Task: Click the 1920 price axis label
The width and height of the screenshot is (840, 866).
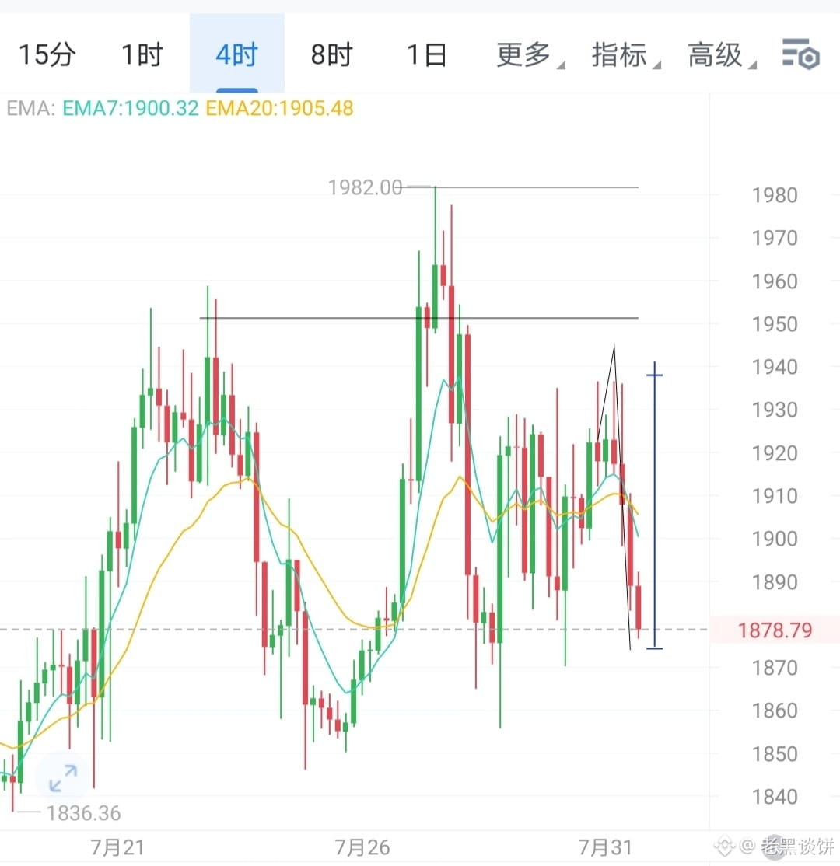Action: [x=774, y=453]
